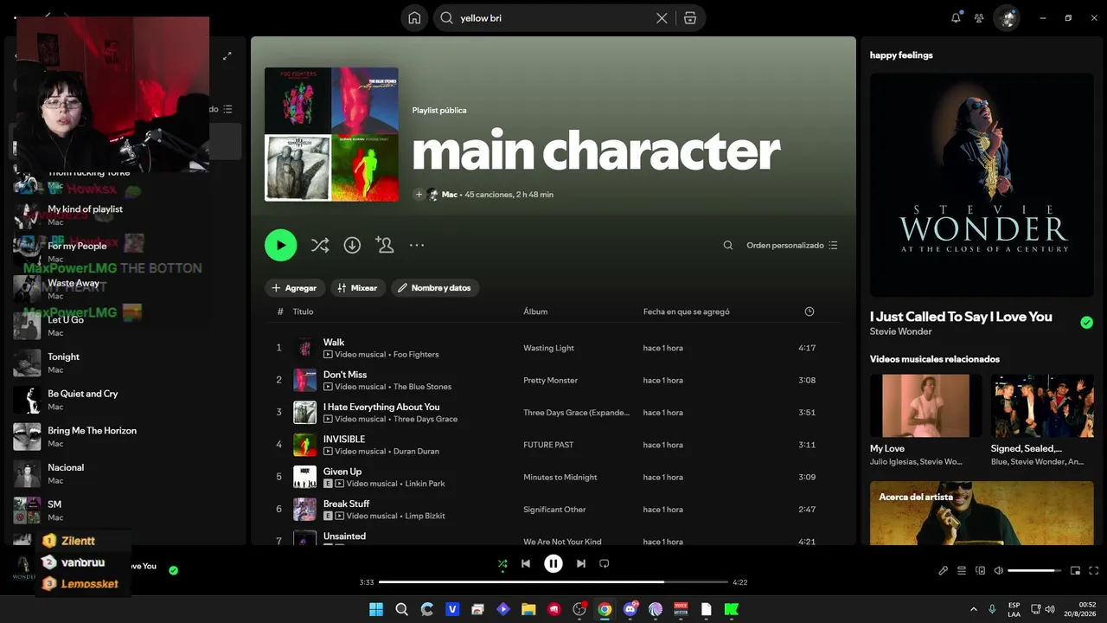This screenshot has width=1107, height=623.
Task: Open more options for the playlist
Action: [x=417, y=246]
